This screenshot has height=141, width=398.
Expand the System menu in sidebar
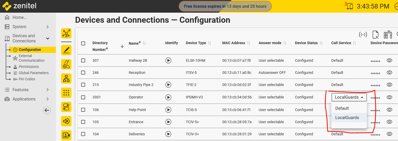47,27
